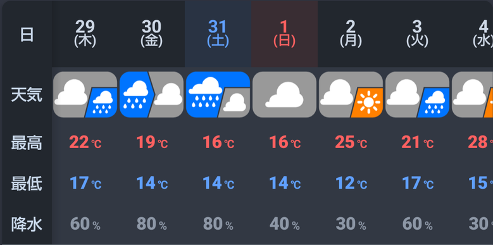Select the 29 (木) date header
The image size is (493, 245).
click(85, 34)
